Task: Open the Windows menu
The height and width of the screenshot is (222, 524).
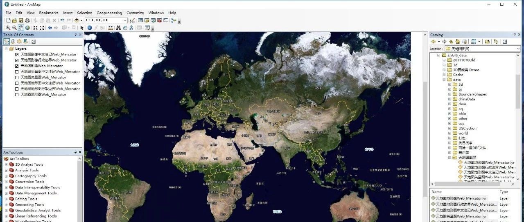Action: click(x=156, y=13)
